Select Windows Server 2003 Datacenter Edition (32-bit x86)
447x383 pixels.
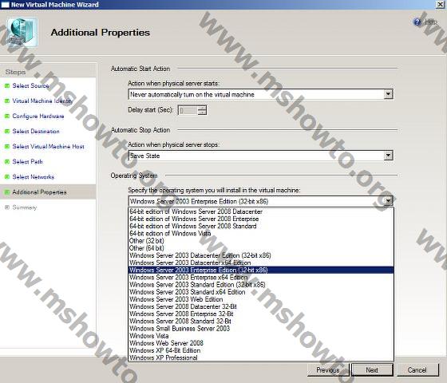261,255
